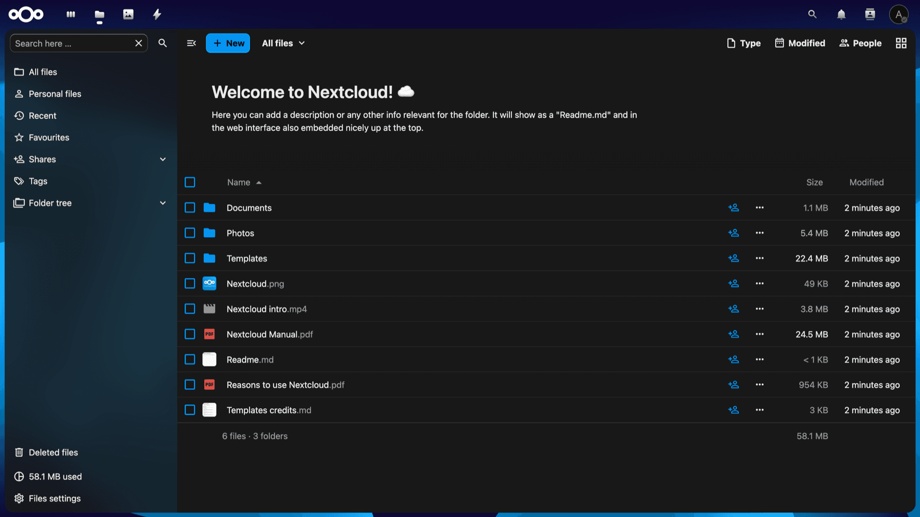Screen dimensions: 920x517
Task: Select the Templates folder checkbox
Action: (x=190, y=258)
